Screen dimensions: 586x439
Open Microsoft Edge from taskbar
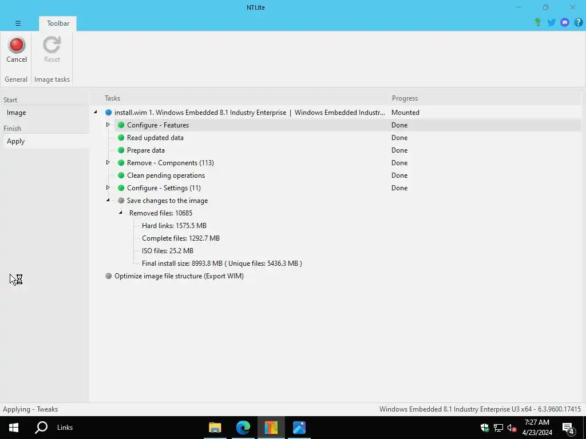pyautogui.click(x=243, y=428)
